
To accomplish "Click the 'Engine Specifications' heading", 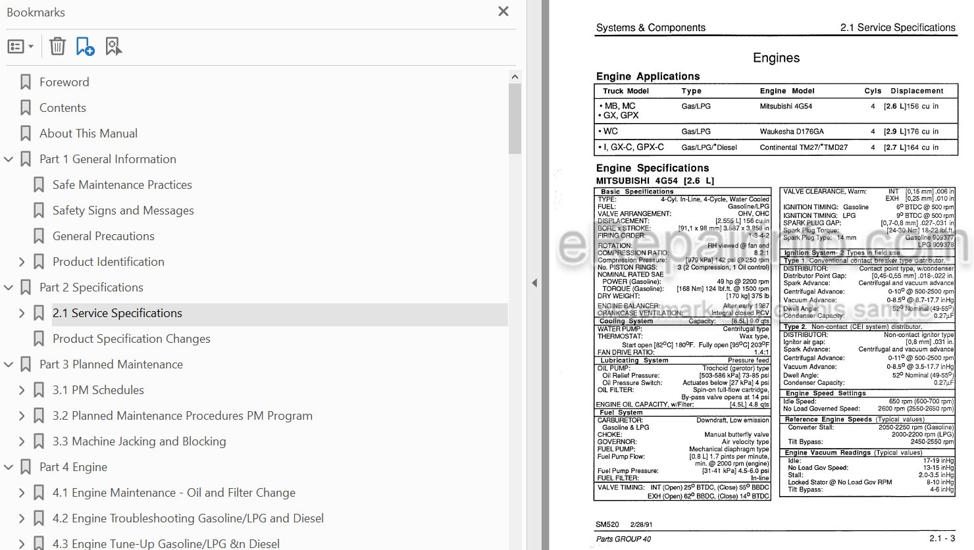I will 652,168.
